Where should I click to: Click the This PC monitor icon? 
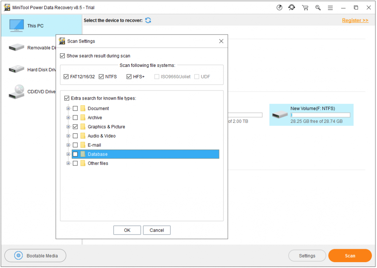[x=16, y=26]
